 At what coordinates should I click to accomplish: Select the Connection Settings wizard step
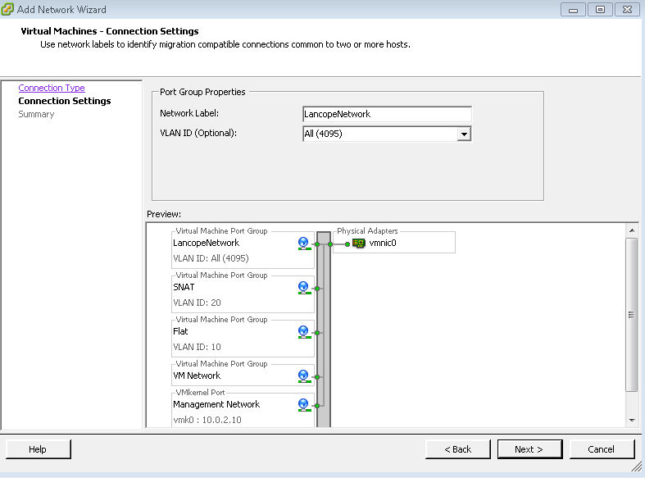pyautogui.click(x=65, y=101)
